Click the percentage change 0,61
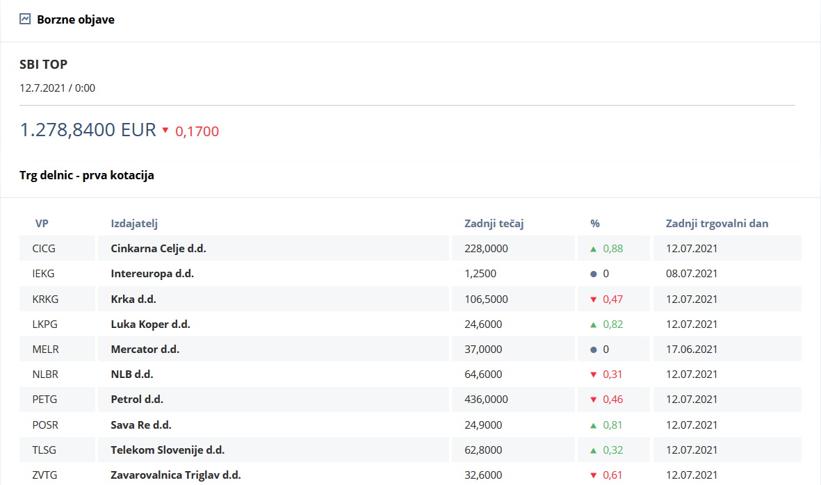 pos(612,475)
